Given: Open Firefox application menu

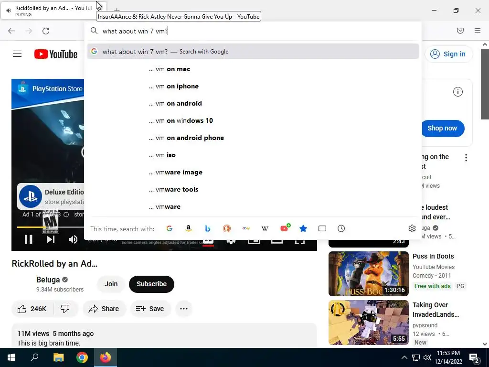Looking at the screenshot, I should click(x=478, y=31).
